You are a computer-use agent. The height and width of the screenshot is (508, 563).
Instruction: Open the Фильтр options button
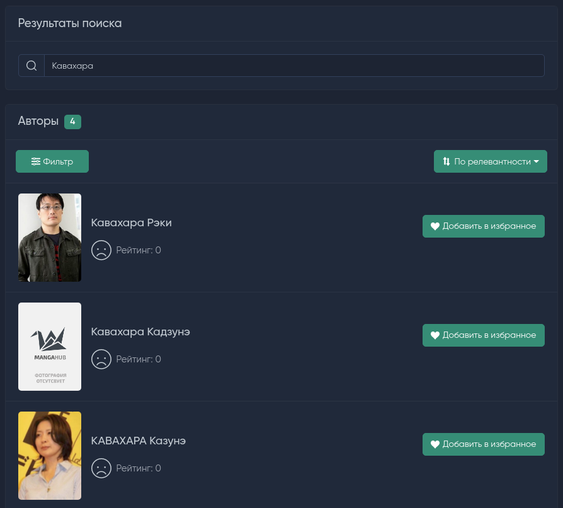pyautogui.click(x=52, y=161)
